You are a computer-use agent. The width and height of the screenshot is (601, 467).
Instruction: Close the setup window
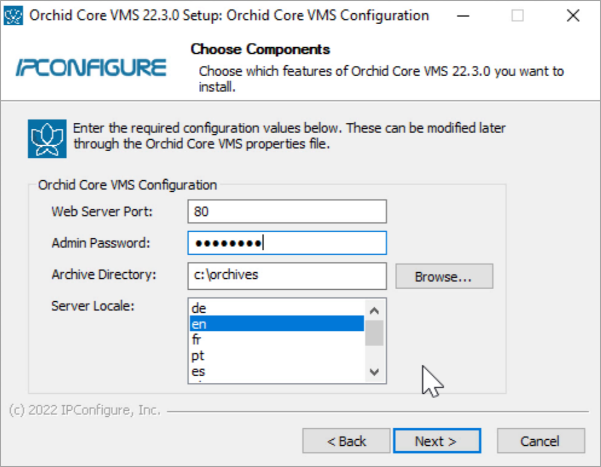pyautogui.click(x=573, y=16)
